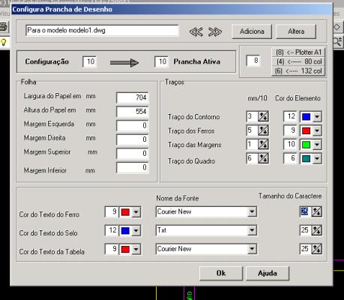Edit Margem Superior value field
344x300 pixels.
tap(133, 154)
